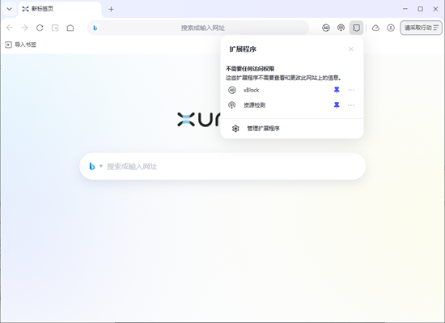Click the 扩展程序 popup title
This screenshot has height=323, width=445.
click(x=243, y=49)
